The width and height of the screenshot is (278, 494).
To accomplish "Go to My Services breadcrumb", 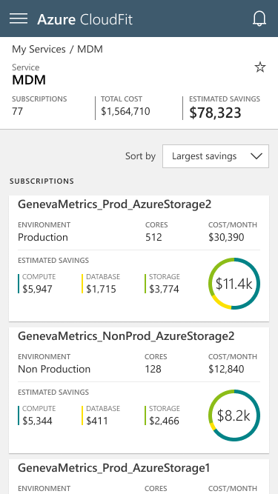I will 39,50.
